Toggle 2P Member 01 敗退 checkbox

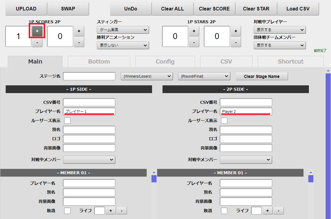tap(224, 211)
